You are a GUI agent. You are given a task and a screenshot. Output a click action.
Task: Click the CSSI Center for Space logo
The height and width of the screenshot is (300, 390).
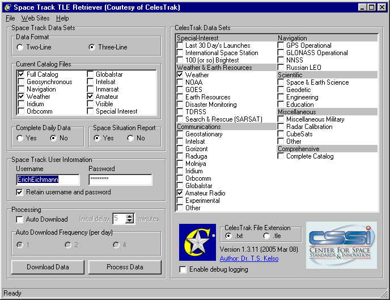point(341,244)
